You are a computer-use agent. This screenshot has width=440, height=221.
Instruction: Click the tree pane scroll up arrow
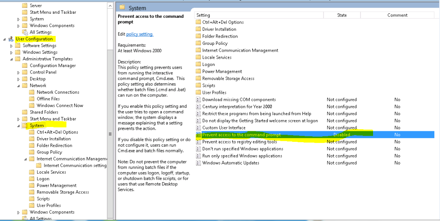pos(110,5)
